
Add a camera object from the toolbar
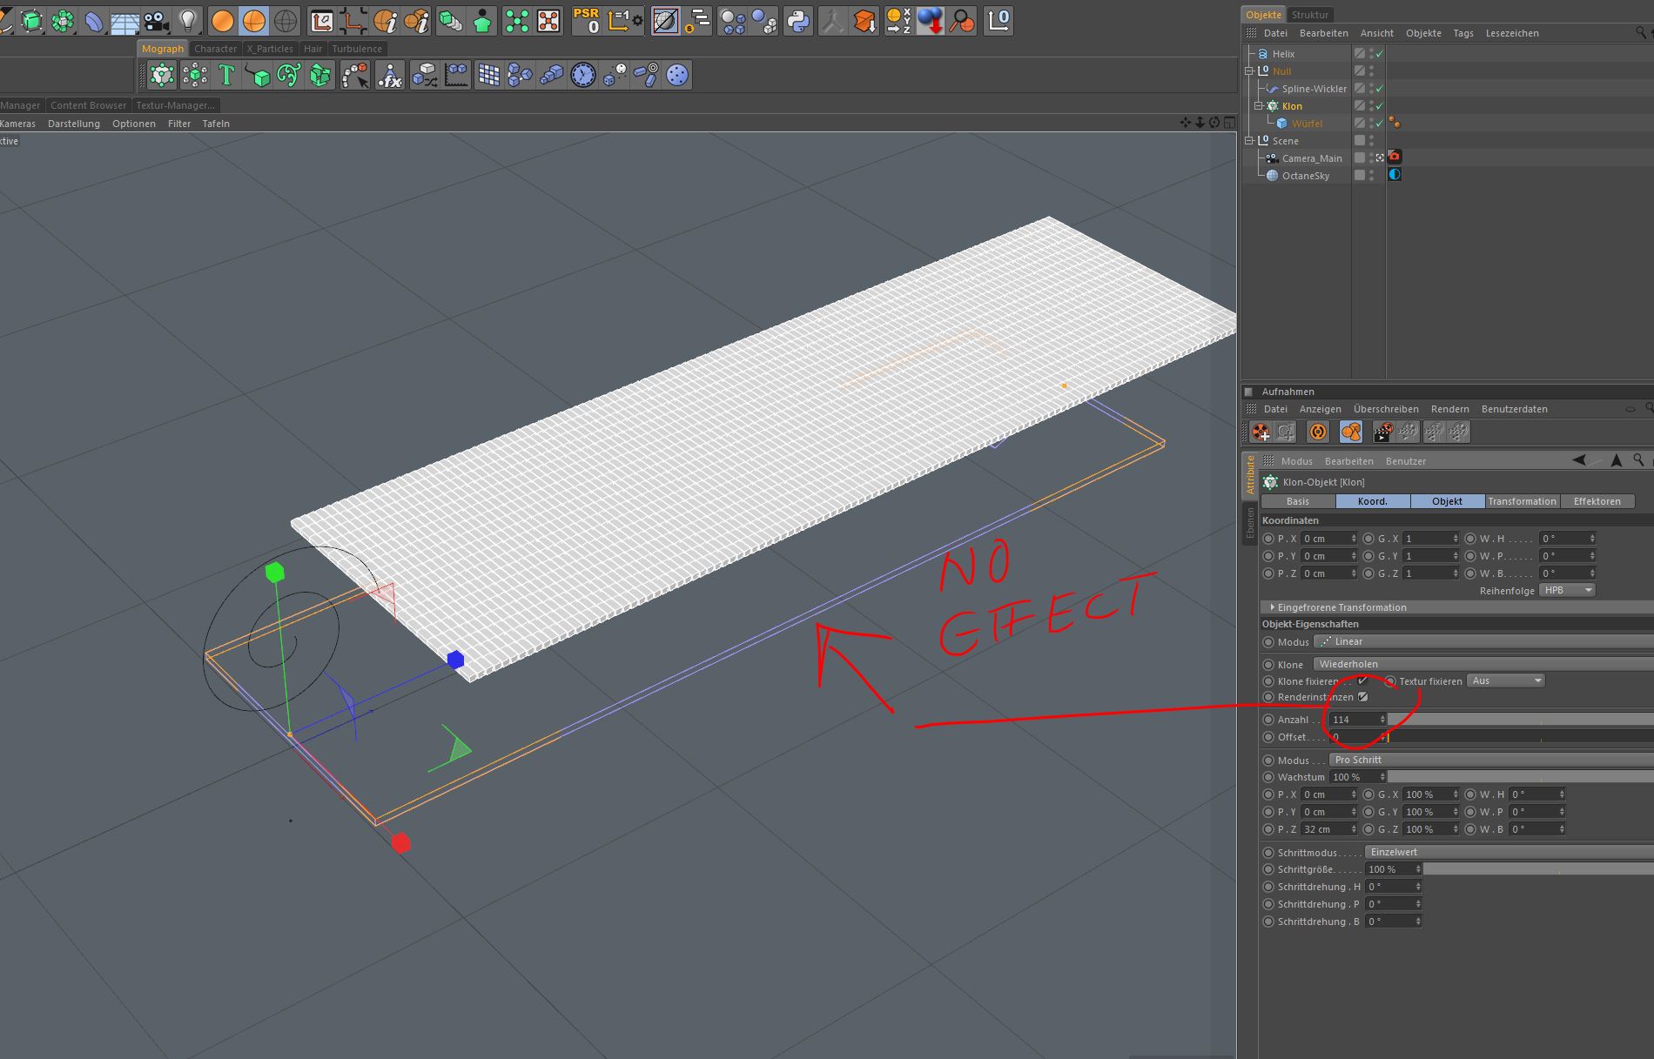[x=157, y=20]
